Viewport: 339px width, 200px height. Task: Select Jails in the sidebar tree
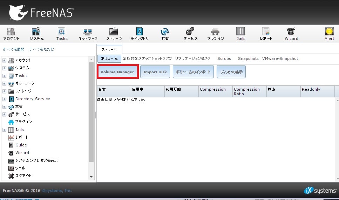coord(20,130)
